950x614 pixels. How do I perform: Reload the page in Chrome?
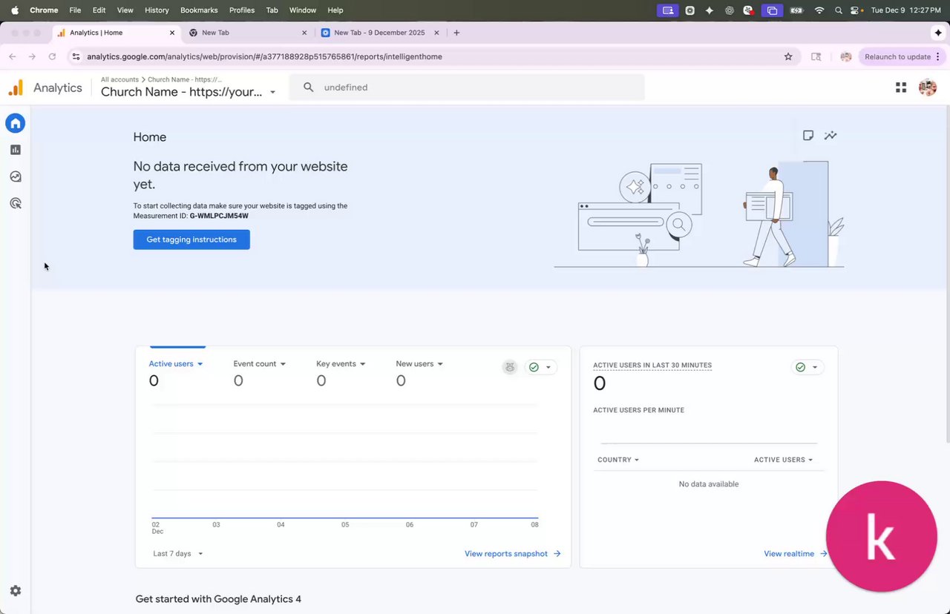(x=52, y=56)
